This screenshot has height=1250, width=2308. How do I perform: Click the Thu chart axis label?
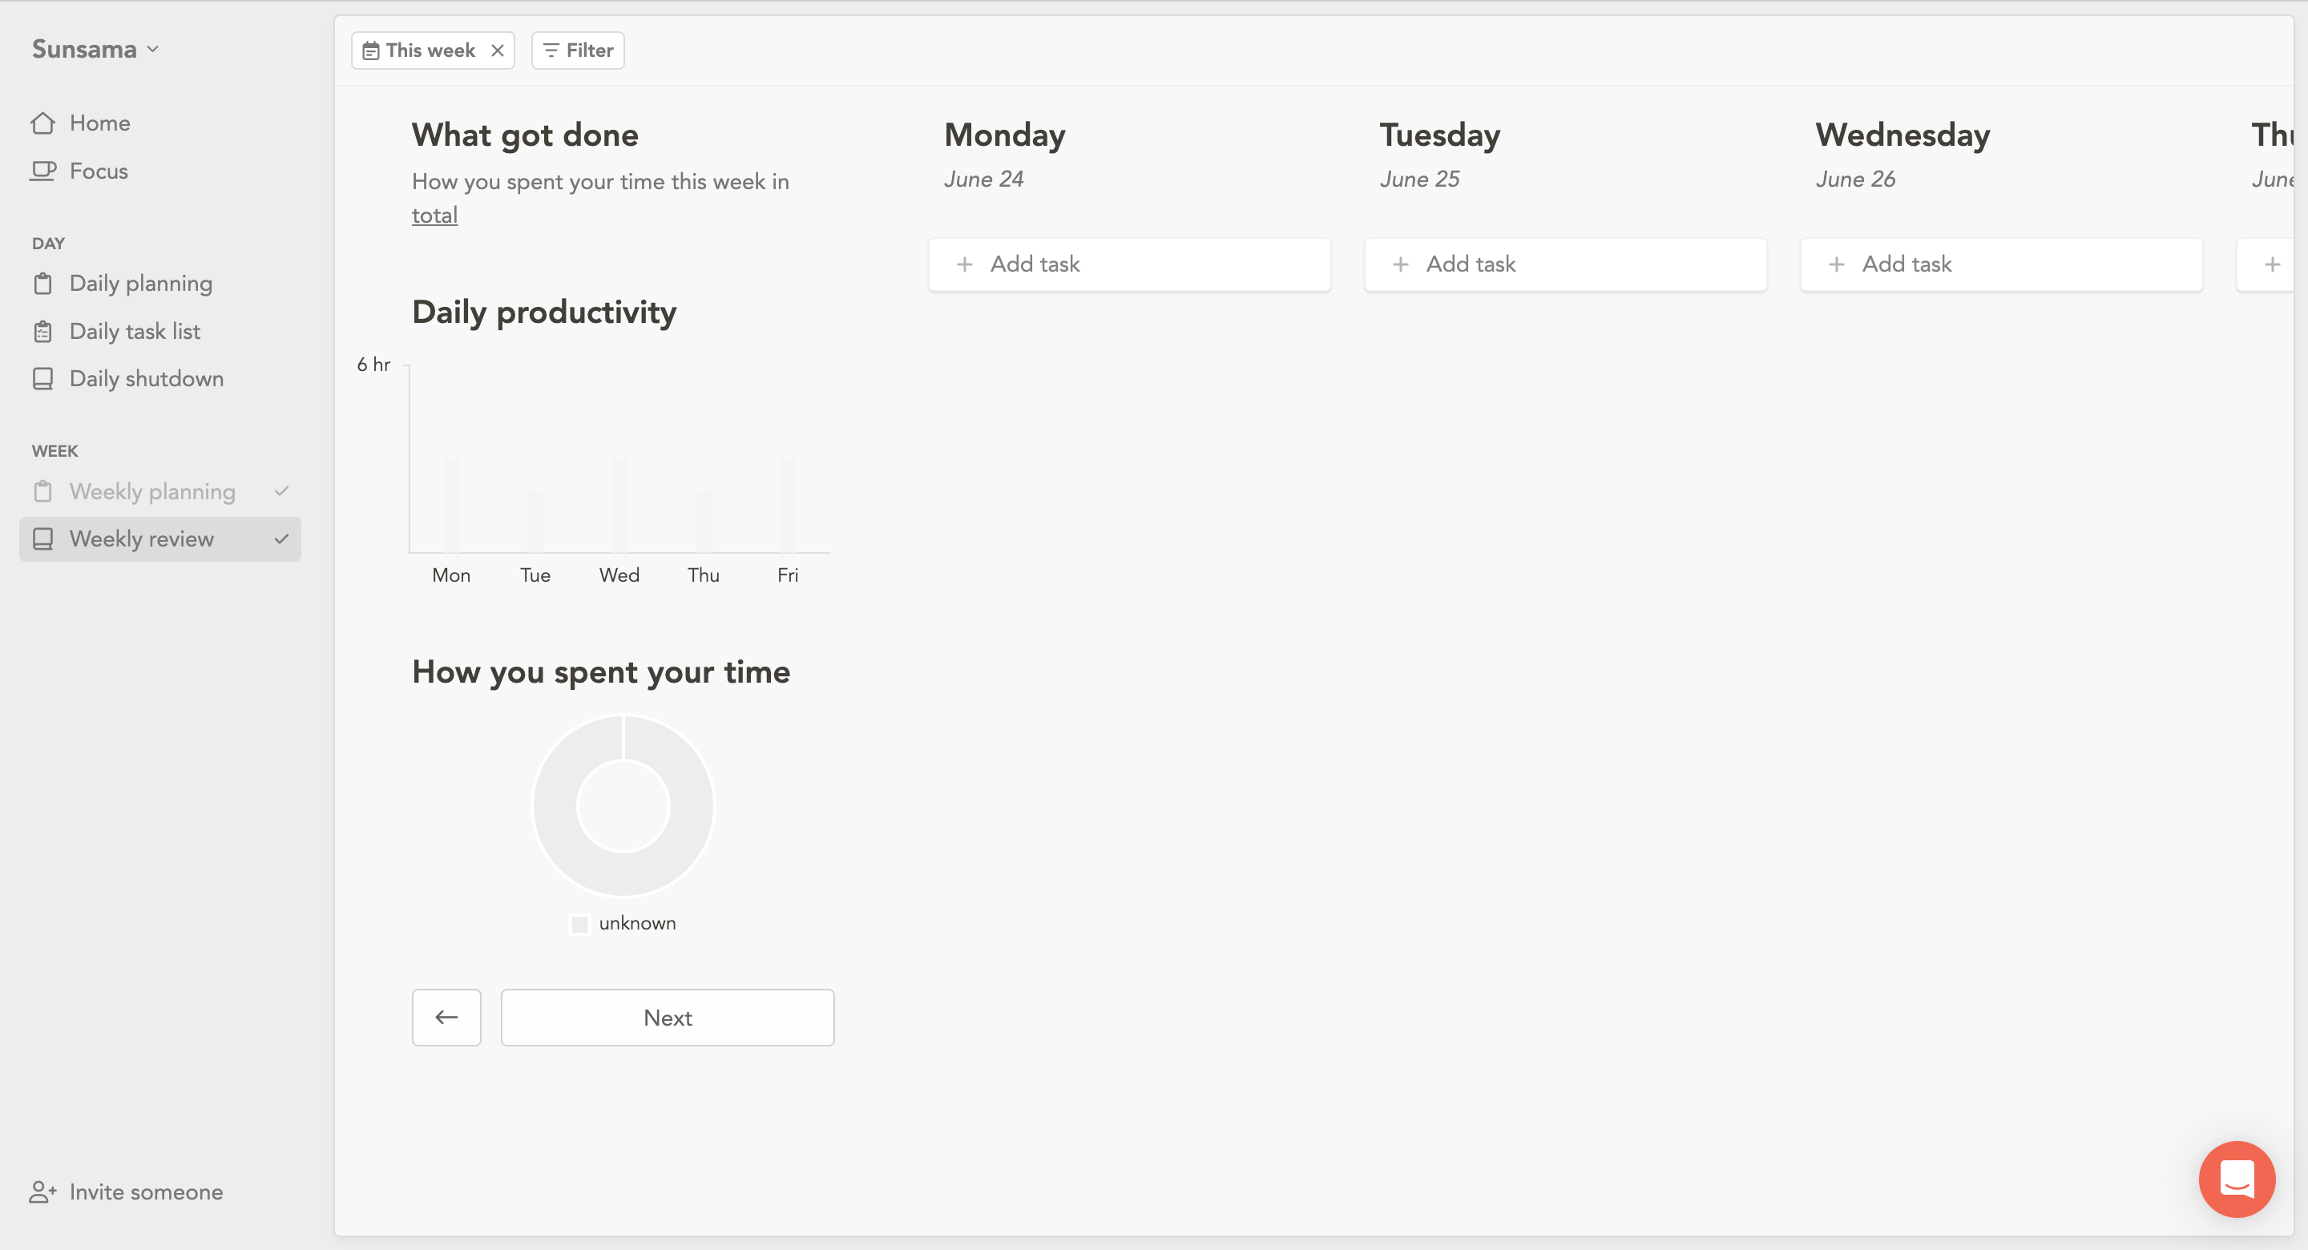pyautogui.click(x=704, y=575)
